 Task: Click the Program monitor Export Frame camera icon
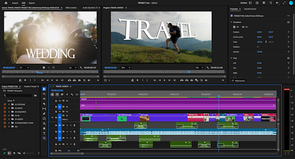(191, 80)
